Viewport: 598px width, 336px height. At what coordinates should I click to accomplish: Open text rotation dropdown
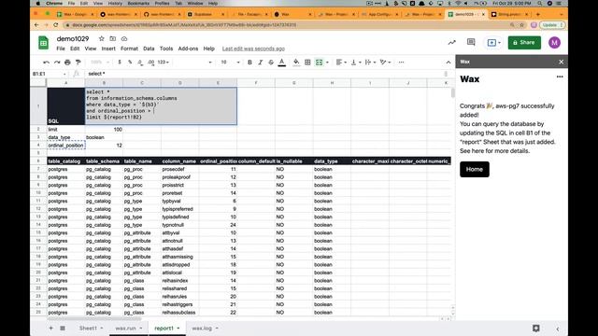point(385,63)
